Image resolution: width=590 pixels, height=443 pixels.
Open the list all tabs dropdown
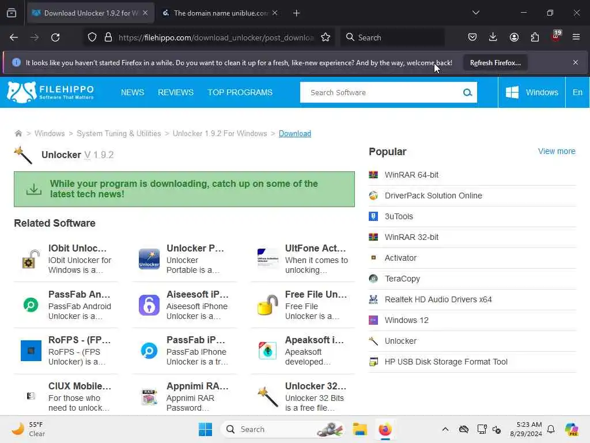pyautogui.click(x=475, y=13)
